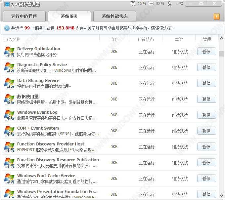225x200 pixels.
Task: Sort by the 内存 column header
Action: (x=114, y=39)
